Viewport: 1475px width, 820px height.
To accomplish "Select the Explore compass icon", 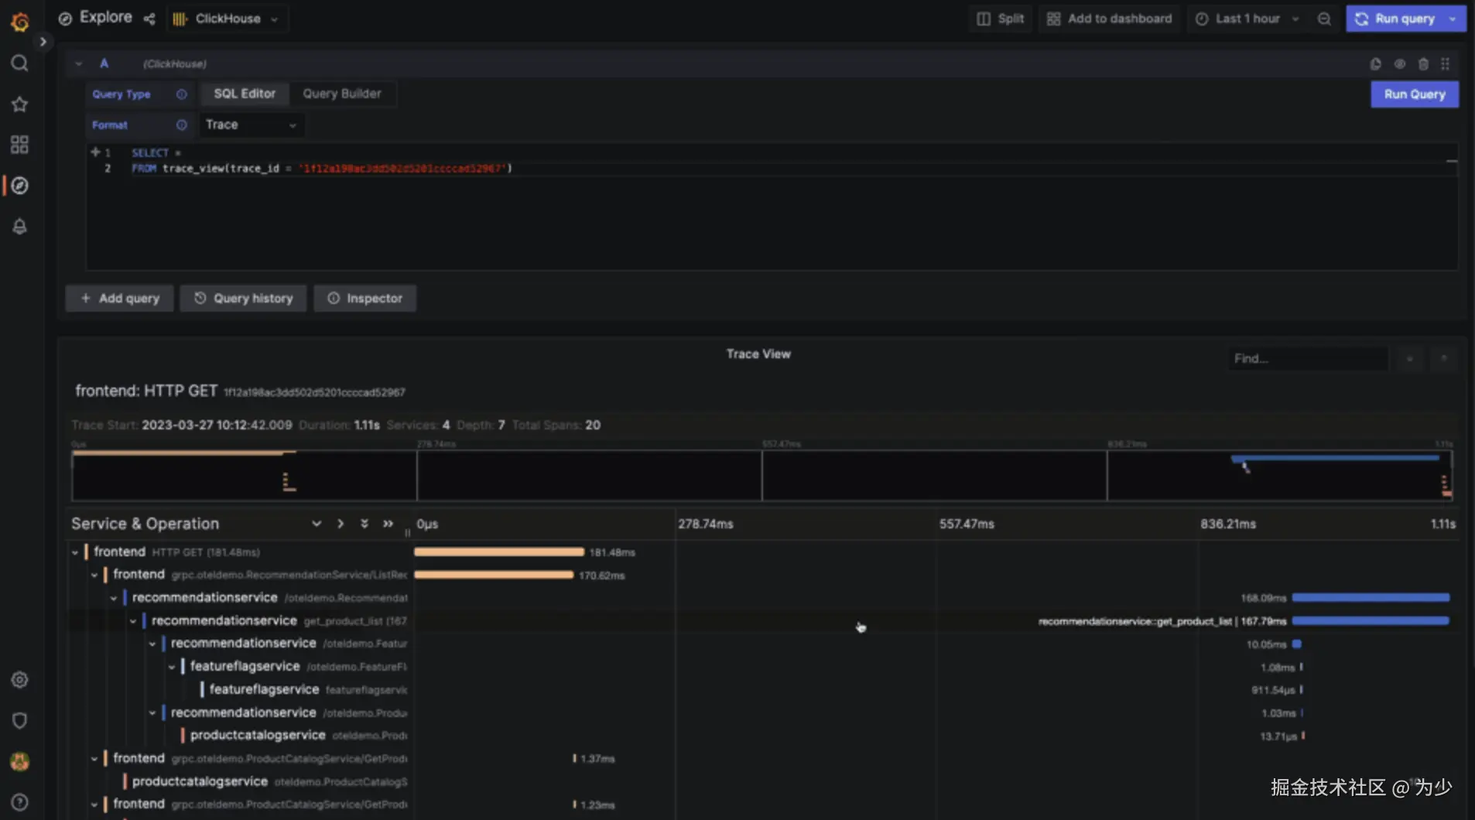I will [x=20, y=186].
